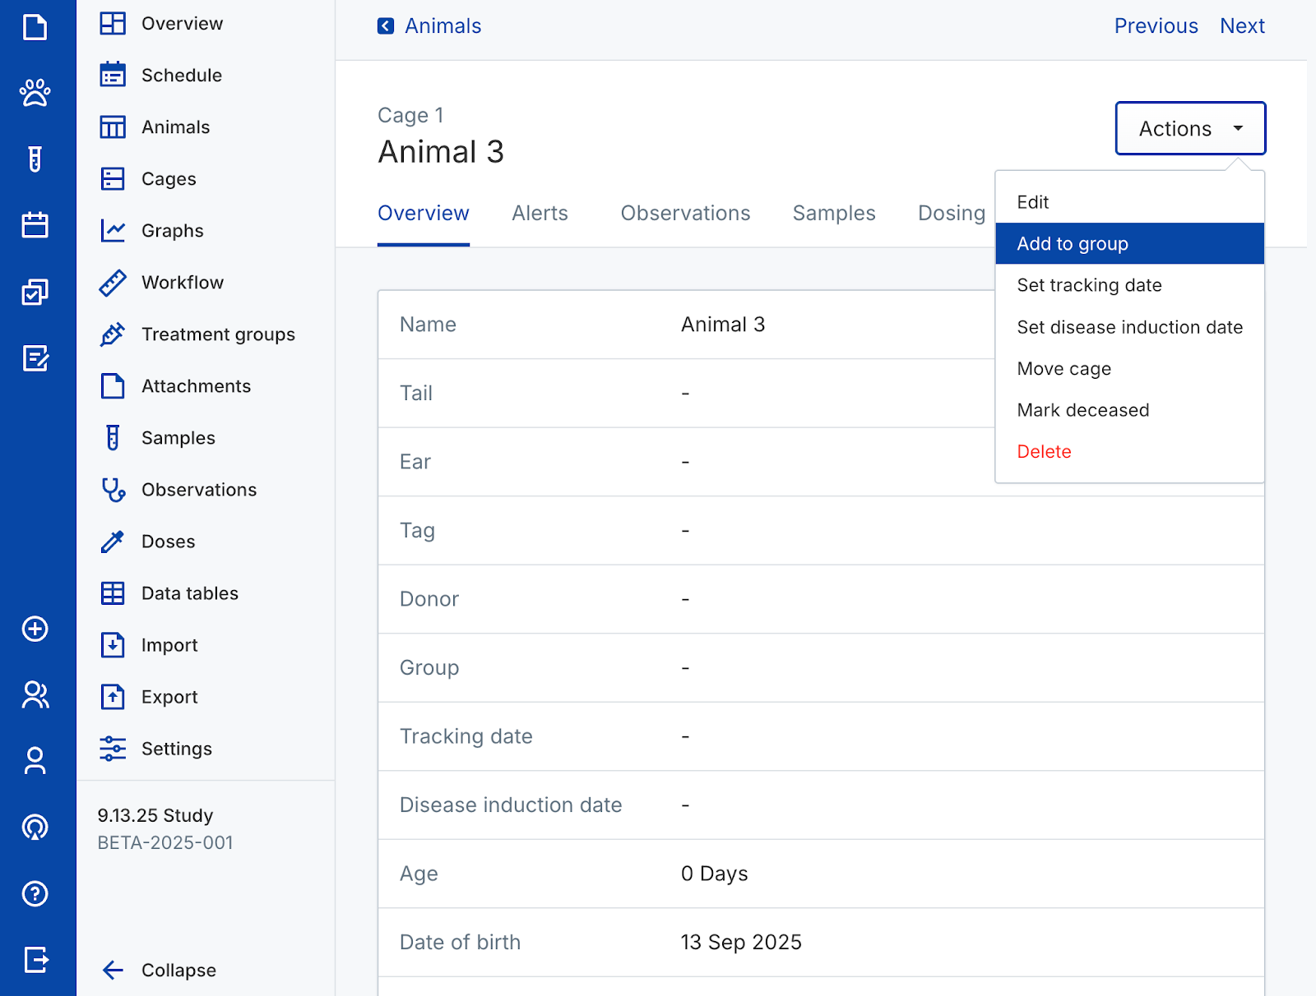The width and height of the screenshot is (1316, 996).
Task: Click the calendar icon in left rail
Action: coord(35,224)
